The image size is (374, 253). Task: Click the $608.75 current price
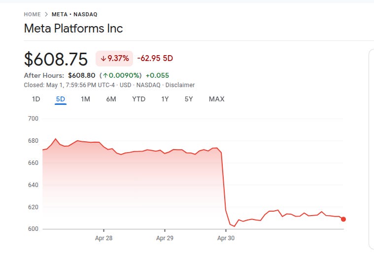point(56,59)
